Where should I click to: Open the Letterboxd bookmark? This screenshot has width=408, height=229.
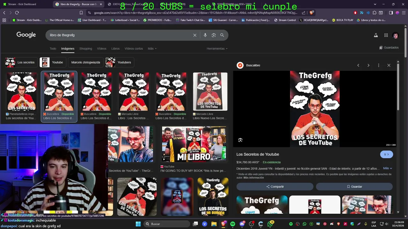(125, 20)
